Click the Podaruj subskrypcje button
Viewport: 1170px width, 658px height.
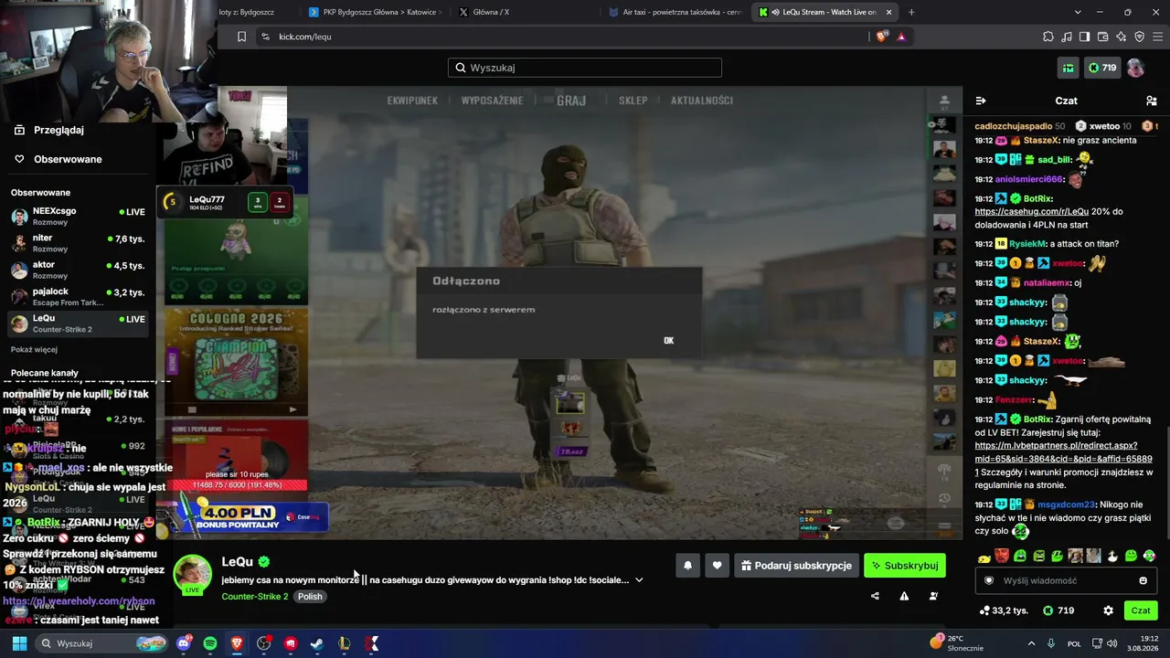coord(796,566)
